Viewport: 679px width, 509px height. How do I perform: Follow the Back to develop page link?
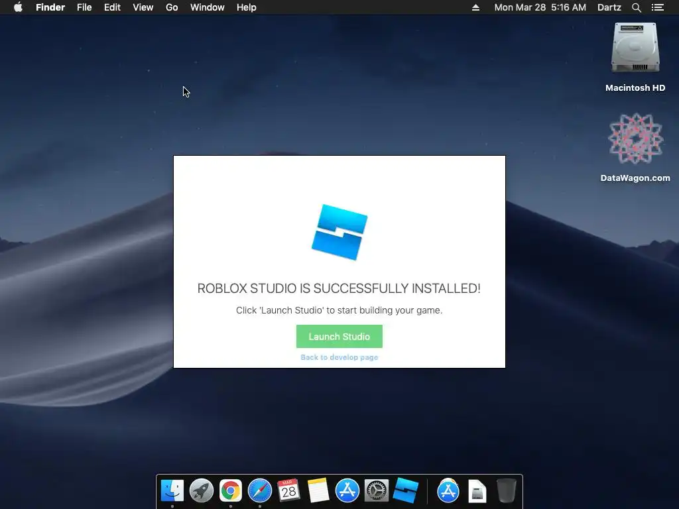339,357
